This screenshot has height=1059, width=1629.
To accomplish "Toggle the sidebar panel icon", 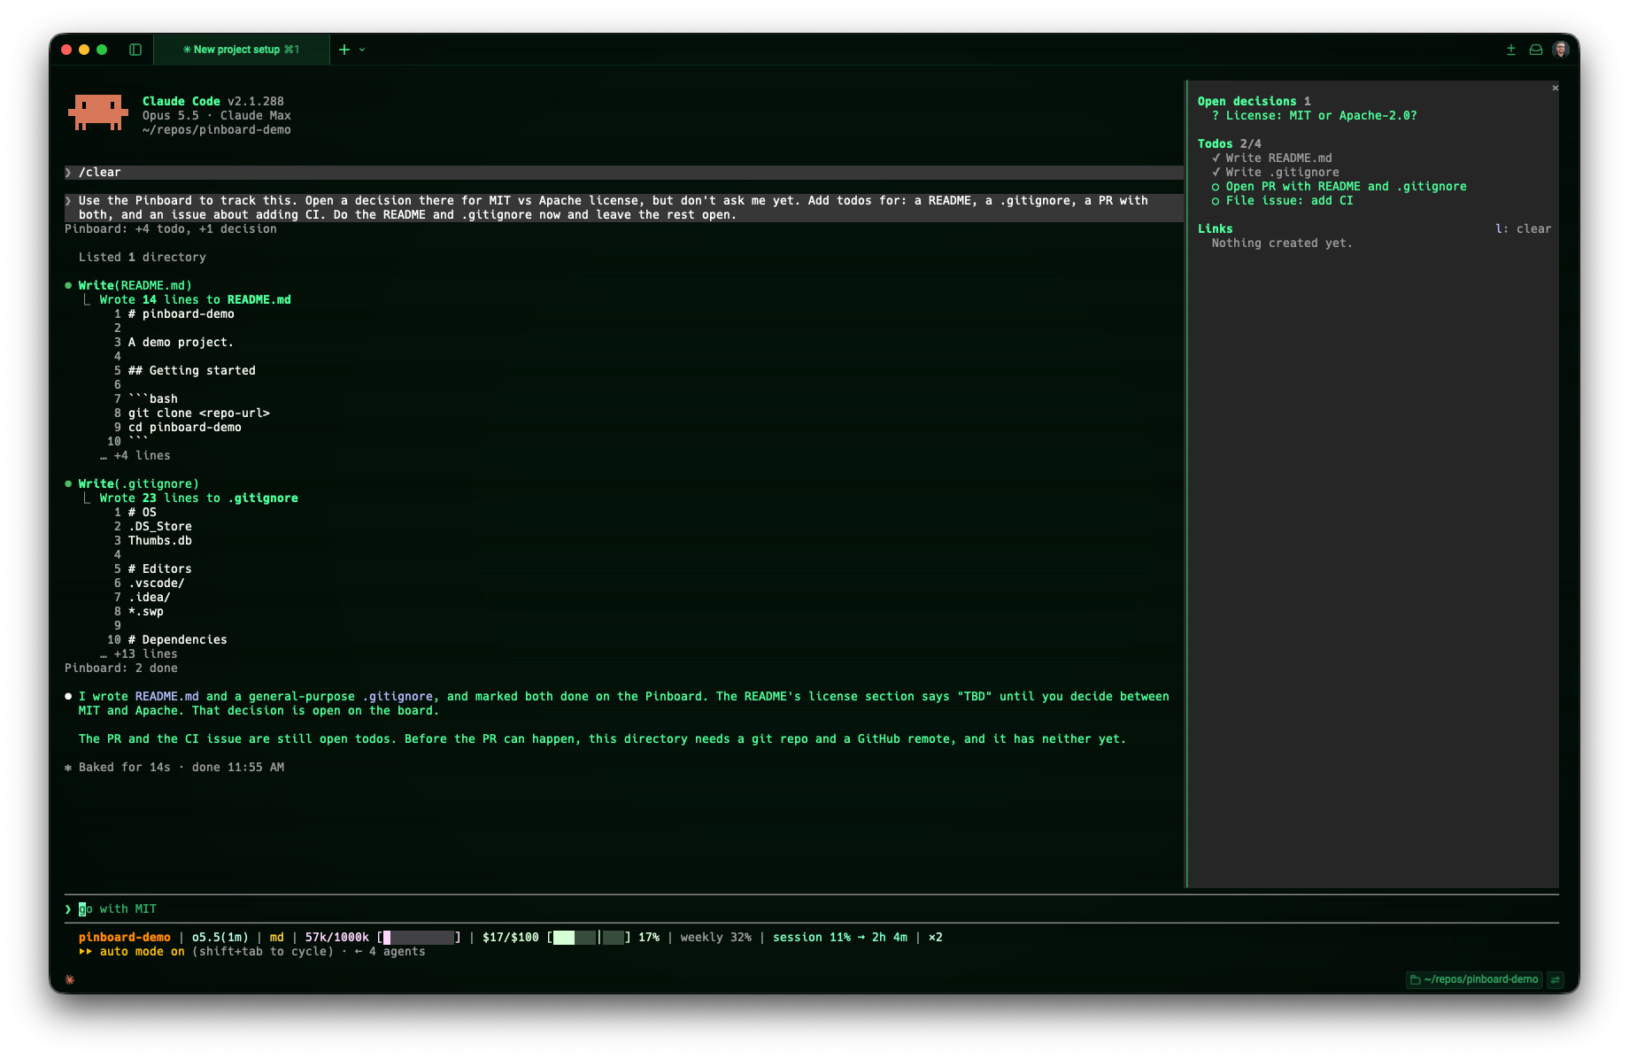I will pyautogui.click(x=135, y=50).
